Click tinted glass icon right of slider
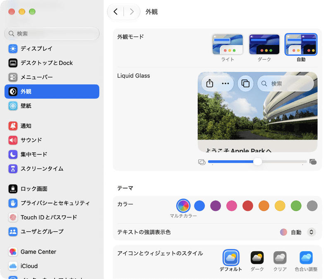Viewport: 331px width, 279px height. tap(313, 162)
